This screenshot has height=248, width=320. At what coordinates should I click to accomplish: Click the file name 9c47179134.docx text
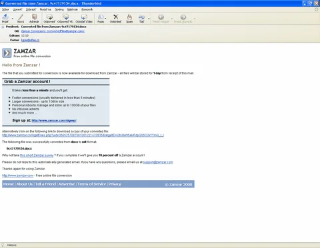19,148
